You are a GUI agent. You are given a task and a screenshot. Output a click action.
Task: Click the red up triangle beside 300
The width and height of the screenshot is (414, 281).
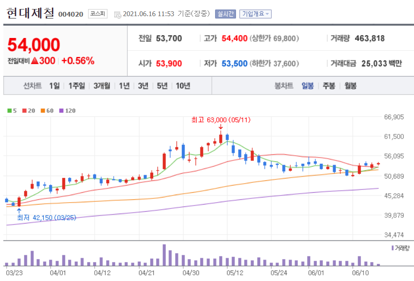coord(35,61)
